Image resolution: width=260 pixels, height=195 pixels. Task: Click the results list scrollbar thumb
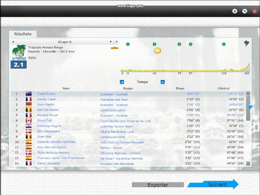pos(248,108)
